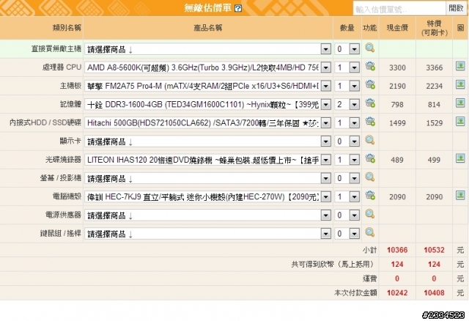The height and width of the screenshot is (321, 469).
Task: Click the 現金價 column header
Action: [x=397, y=28]
